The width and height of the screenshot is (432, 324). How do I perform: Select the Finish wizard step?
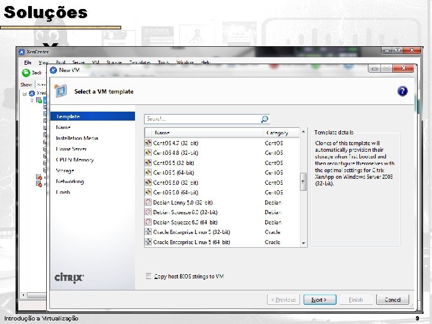click(x=63, y=192)
